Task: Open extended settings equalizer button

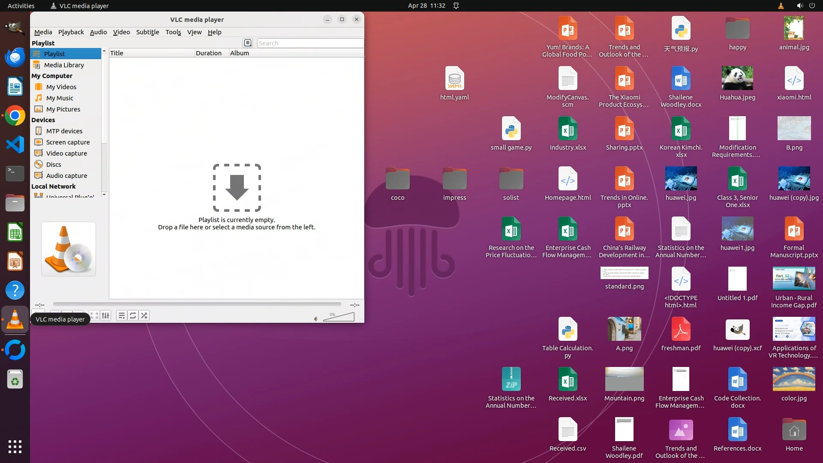Action: [105, 316]
